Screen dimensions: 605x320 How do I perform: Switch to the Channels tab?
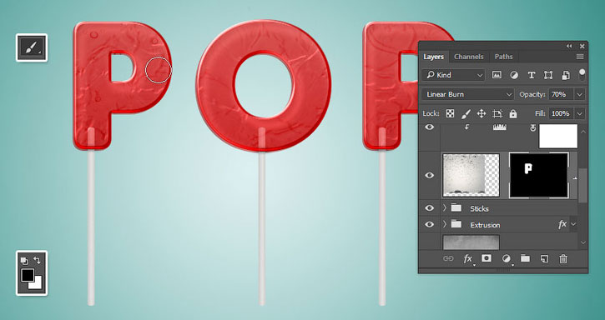click(468, 57)
